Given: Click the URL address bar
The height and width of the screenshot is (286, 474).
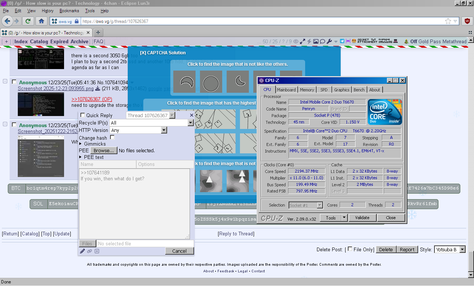Looking at the screenshot, I should click(x=261, y=21).
